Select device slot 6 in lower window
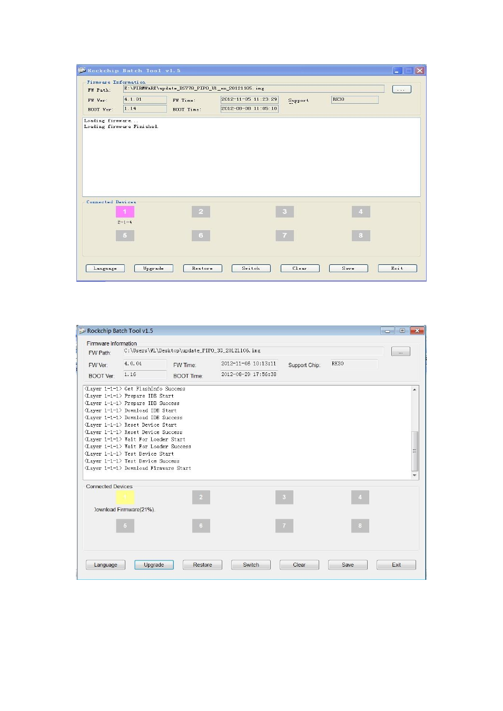Image resolution: width=503 pixels, height=711 pixels. (x=201, y=526)
